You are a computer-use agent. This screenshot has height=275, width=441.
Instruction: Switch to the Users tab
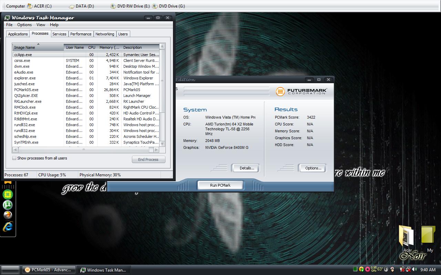[x=123, y=34]
